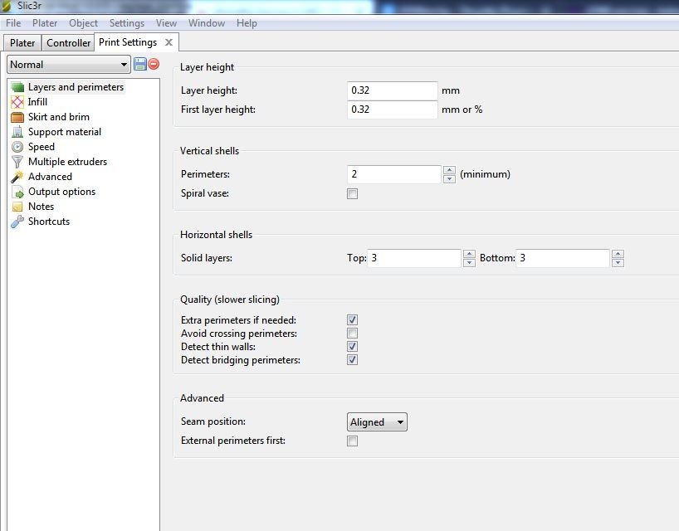Select the Print Settings tab

point(128,42)
